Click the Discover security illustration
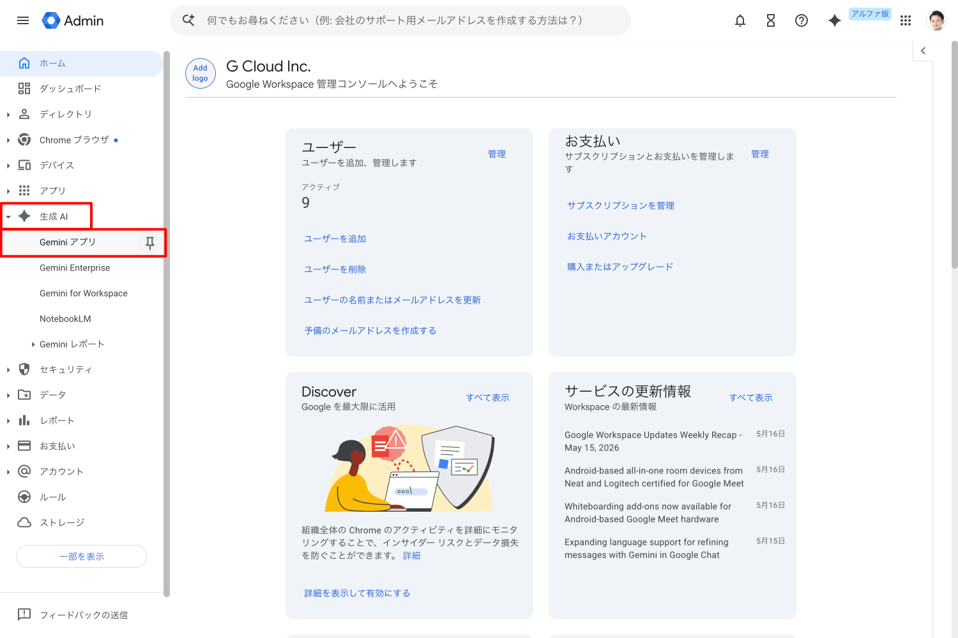958x638 pixels. pyautogui.click(x=409, y=468)
